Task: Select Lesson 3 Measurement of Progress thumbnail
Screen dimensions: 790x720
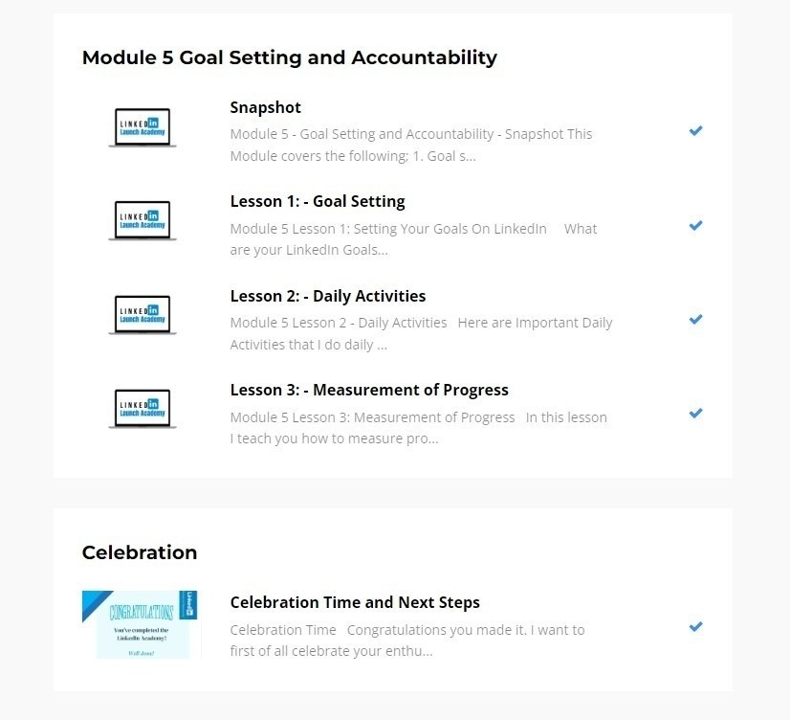Action: tap(143, 409)
